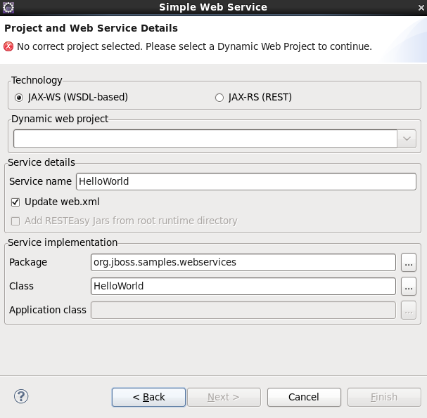Click the Simple Web Service title bar
This screenshot has height=418, width=427.
point(213,7)
